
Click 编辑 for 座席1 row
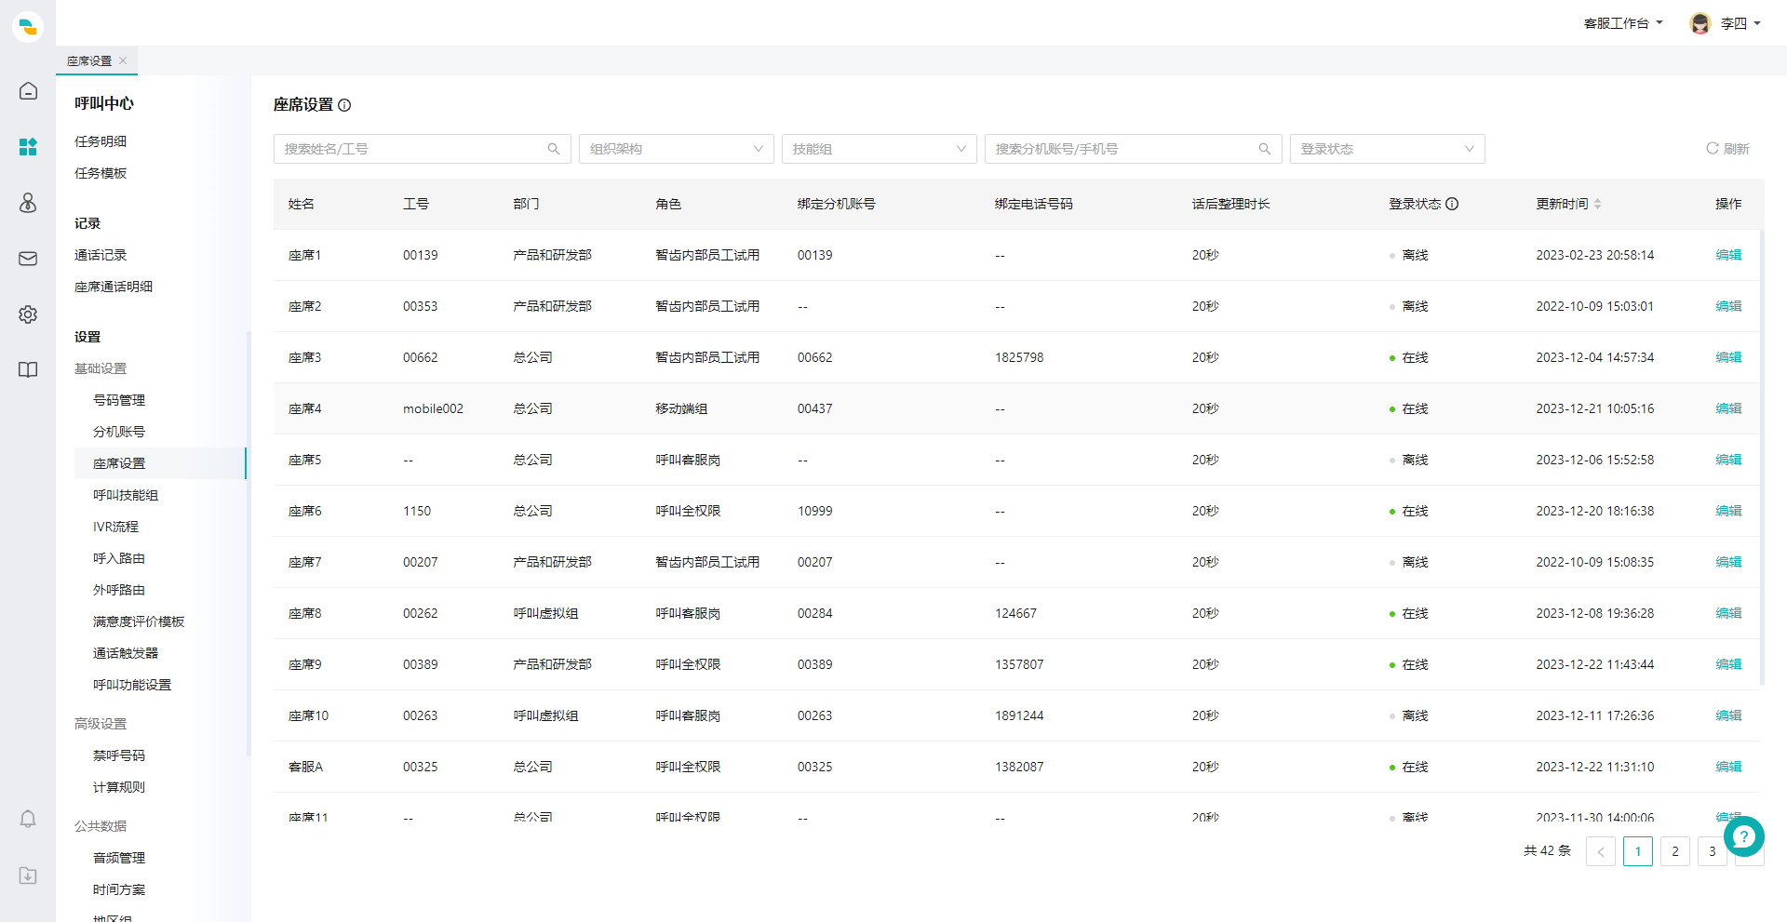[1728, 255]
